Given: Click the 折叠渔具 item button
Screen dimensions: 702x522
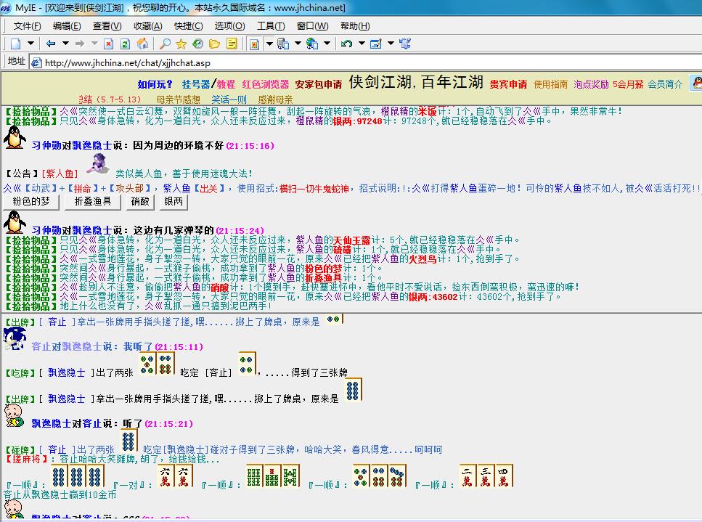Looking at the screenshot, I should coord(93,202).
